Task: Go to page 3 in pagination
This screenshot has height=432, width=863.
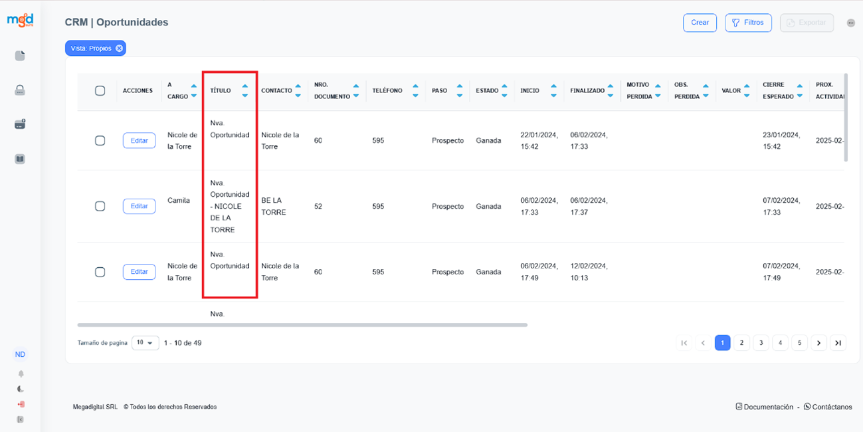Action: point(761,343)
